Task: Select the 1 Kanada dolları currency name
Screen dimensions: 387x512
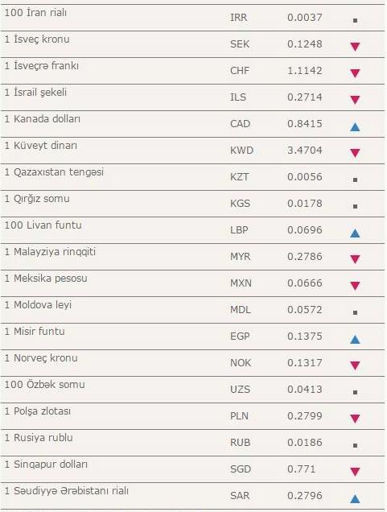Action: pyautogui.click(x=43, y=119)
